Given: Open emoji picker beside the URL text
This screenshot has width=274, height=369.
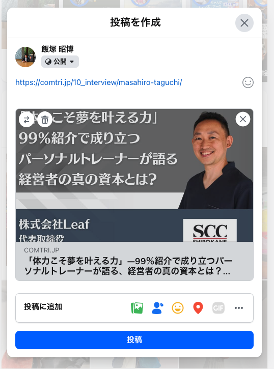Looking at the screenshot, I should (x=248, y=82).
